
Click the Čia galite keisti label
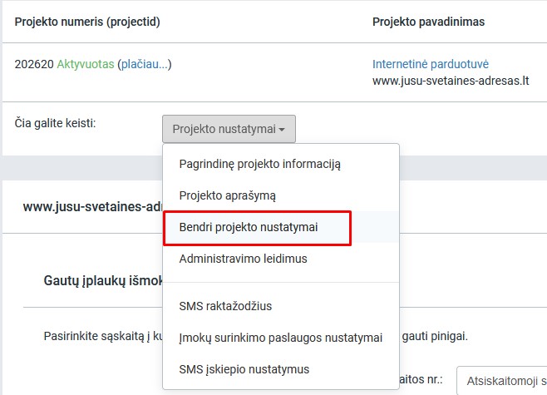55,123
